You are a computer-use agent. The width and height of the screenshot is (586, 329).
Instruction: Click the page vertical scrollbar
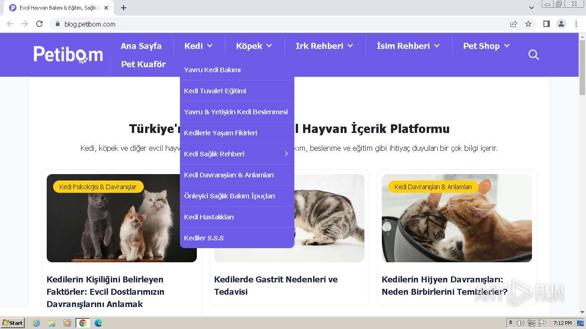[x=582, y=67]
